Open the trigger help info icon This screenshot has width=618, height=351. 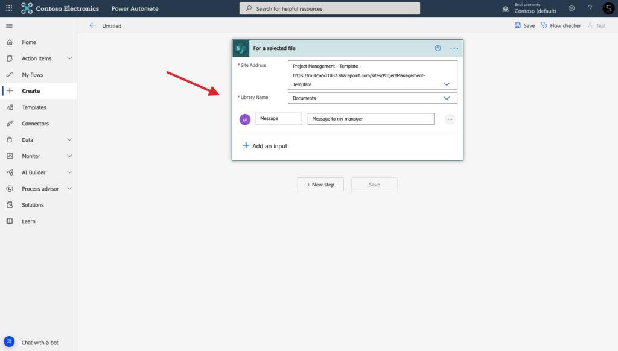coord(438,48)
